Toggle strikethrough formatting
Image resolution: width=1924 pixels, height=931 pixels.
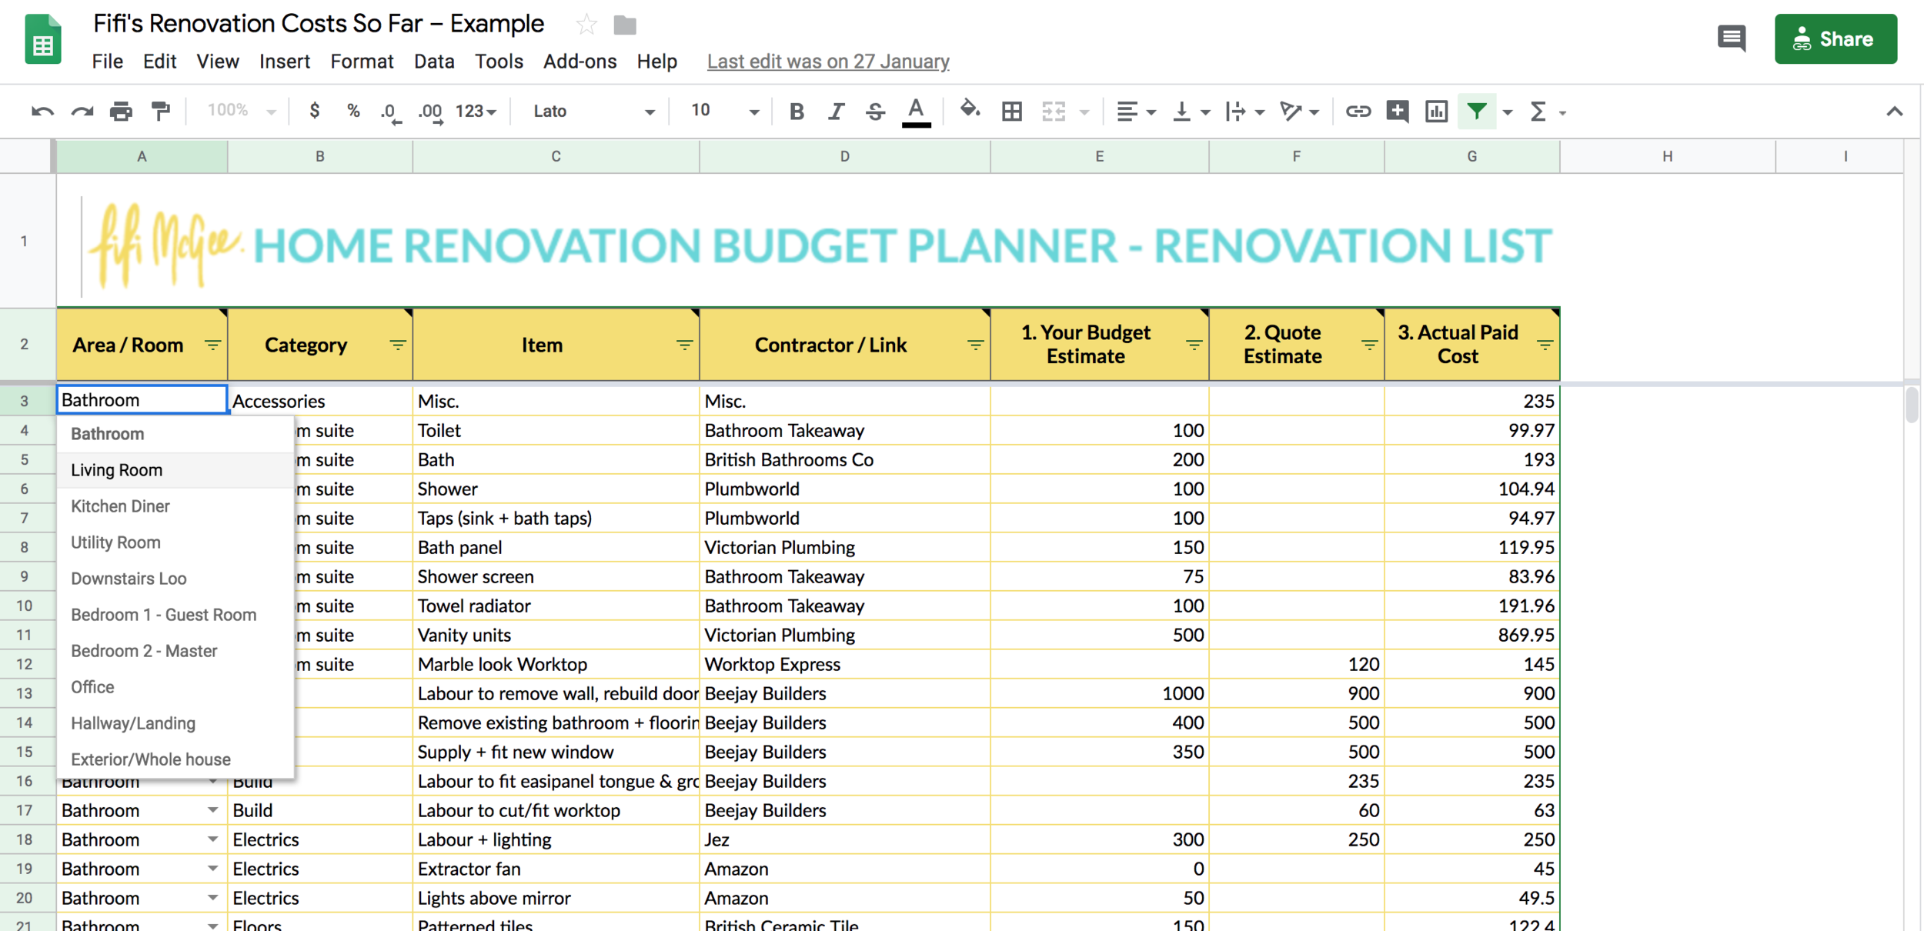point(875,112)
